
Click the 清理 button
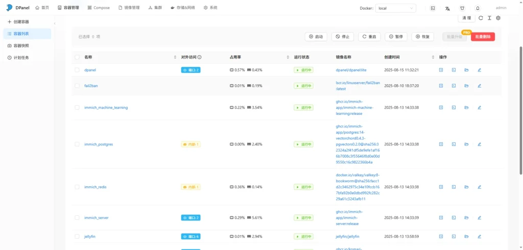(466, 18)
